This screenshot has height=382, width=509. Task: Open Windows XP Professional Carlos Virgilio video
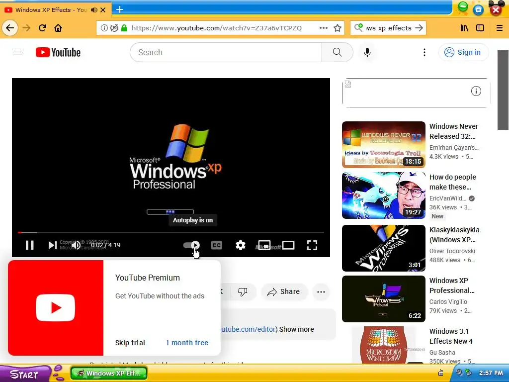383,299
